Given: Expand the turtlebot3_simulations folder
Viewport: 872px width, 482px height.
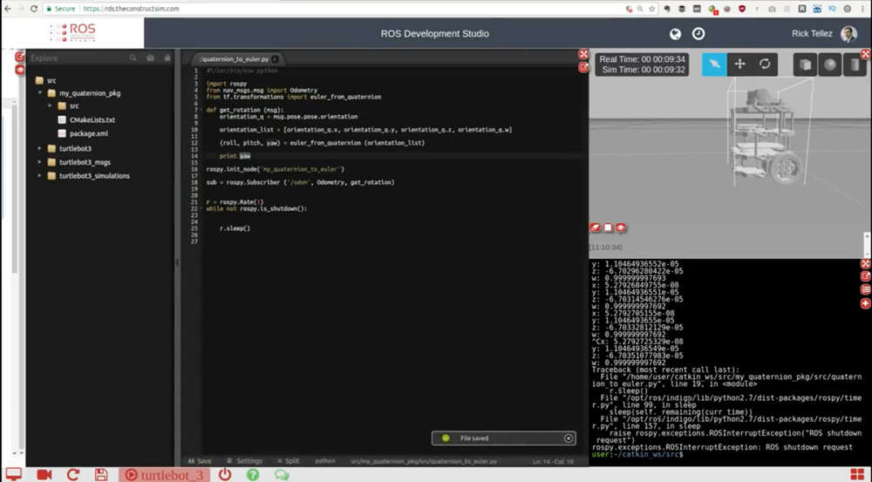Looking at the screenshot, I should click(39, 176).
